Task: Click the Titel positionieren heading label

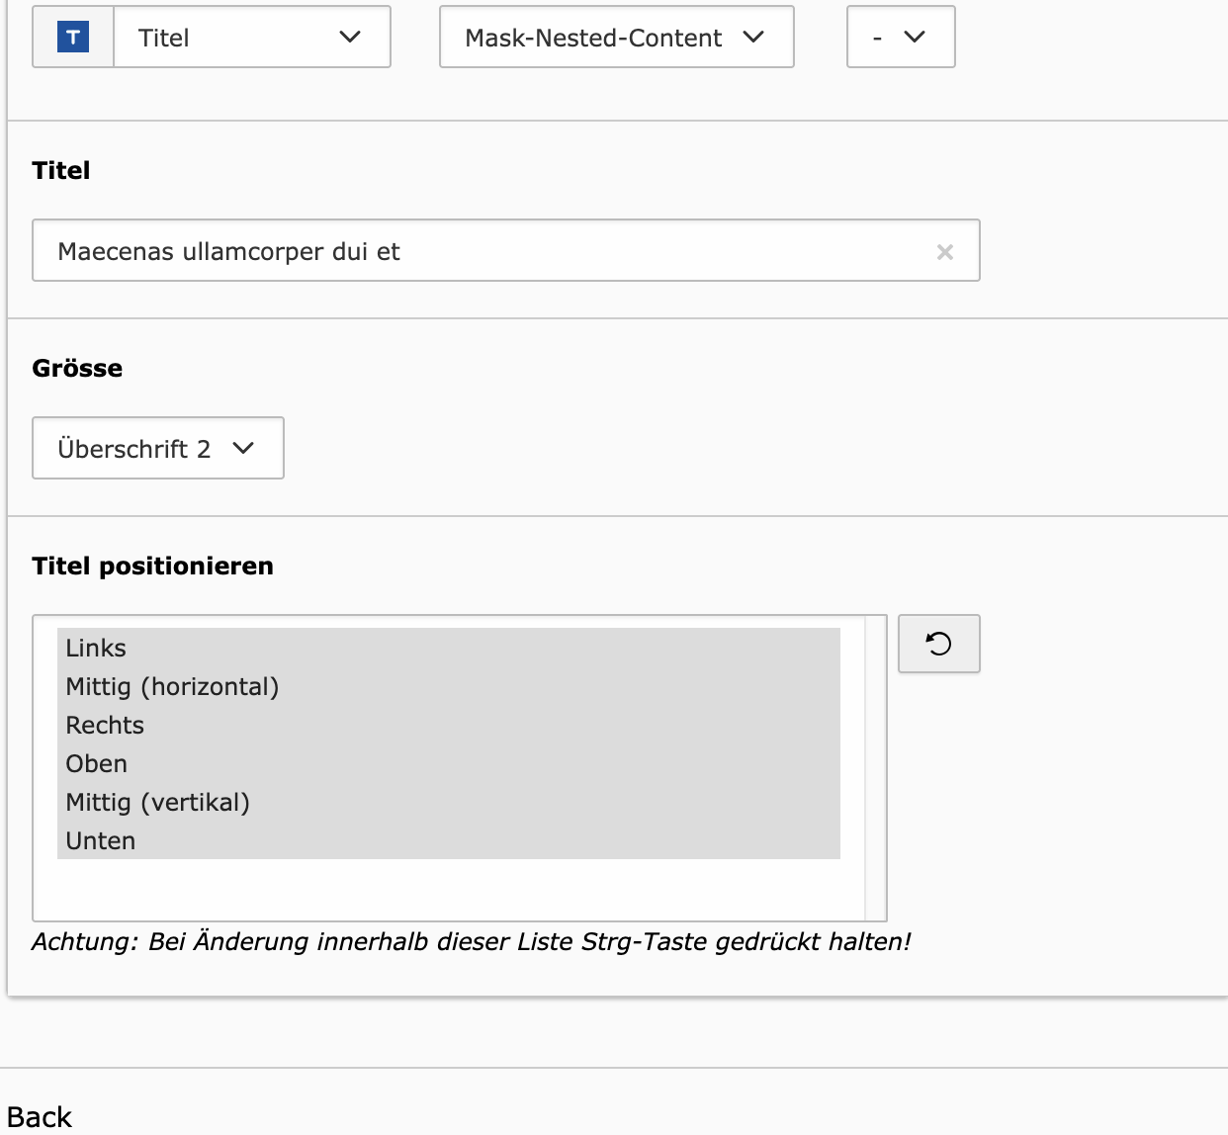Action: tap(152, 567)
